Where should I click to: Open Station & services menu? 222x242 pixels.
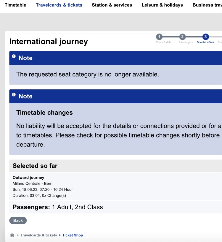coord(112,5)
